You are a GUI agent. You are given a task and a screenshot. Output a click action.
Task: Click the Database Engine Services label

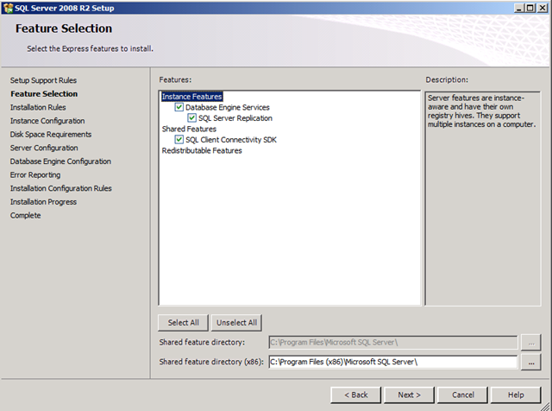228,107
